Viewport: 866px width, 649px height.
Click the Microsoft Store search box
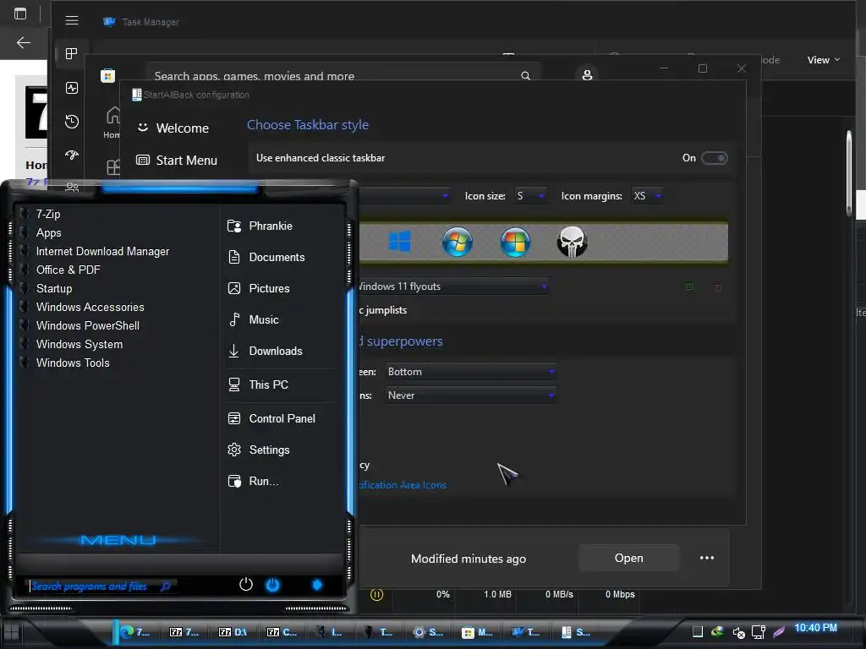[343, 75]
